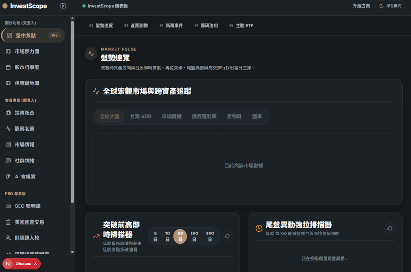Click the Market Pulse round pulse icon

click(x=91, y=54)
